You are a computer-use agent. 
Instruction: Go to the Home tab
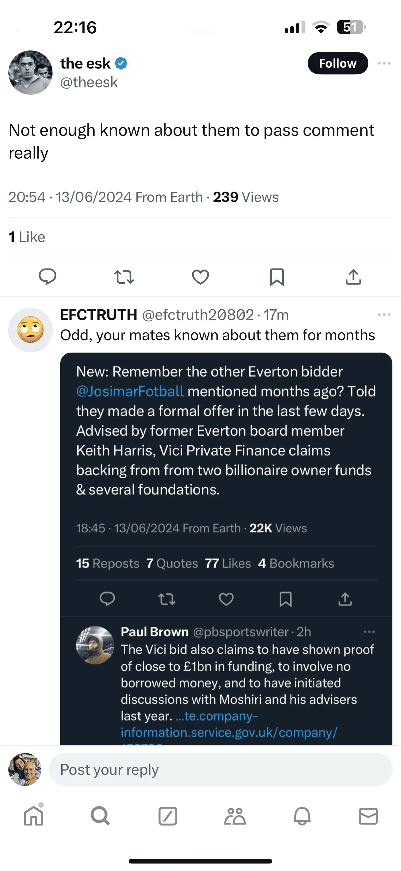pyautogui.click(x=34, y=816)
